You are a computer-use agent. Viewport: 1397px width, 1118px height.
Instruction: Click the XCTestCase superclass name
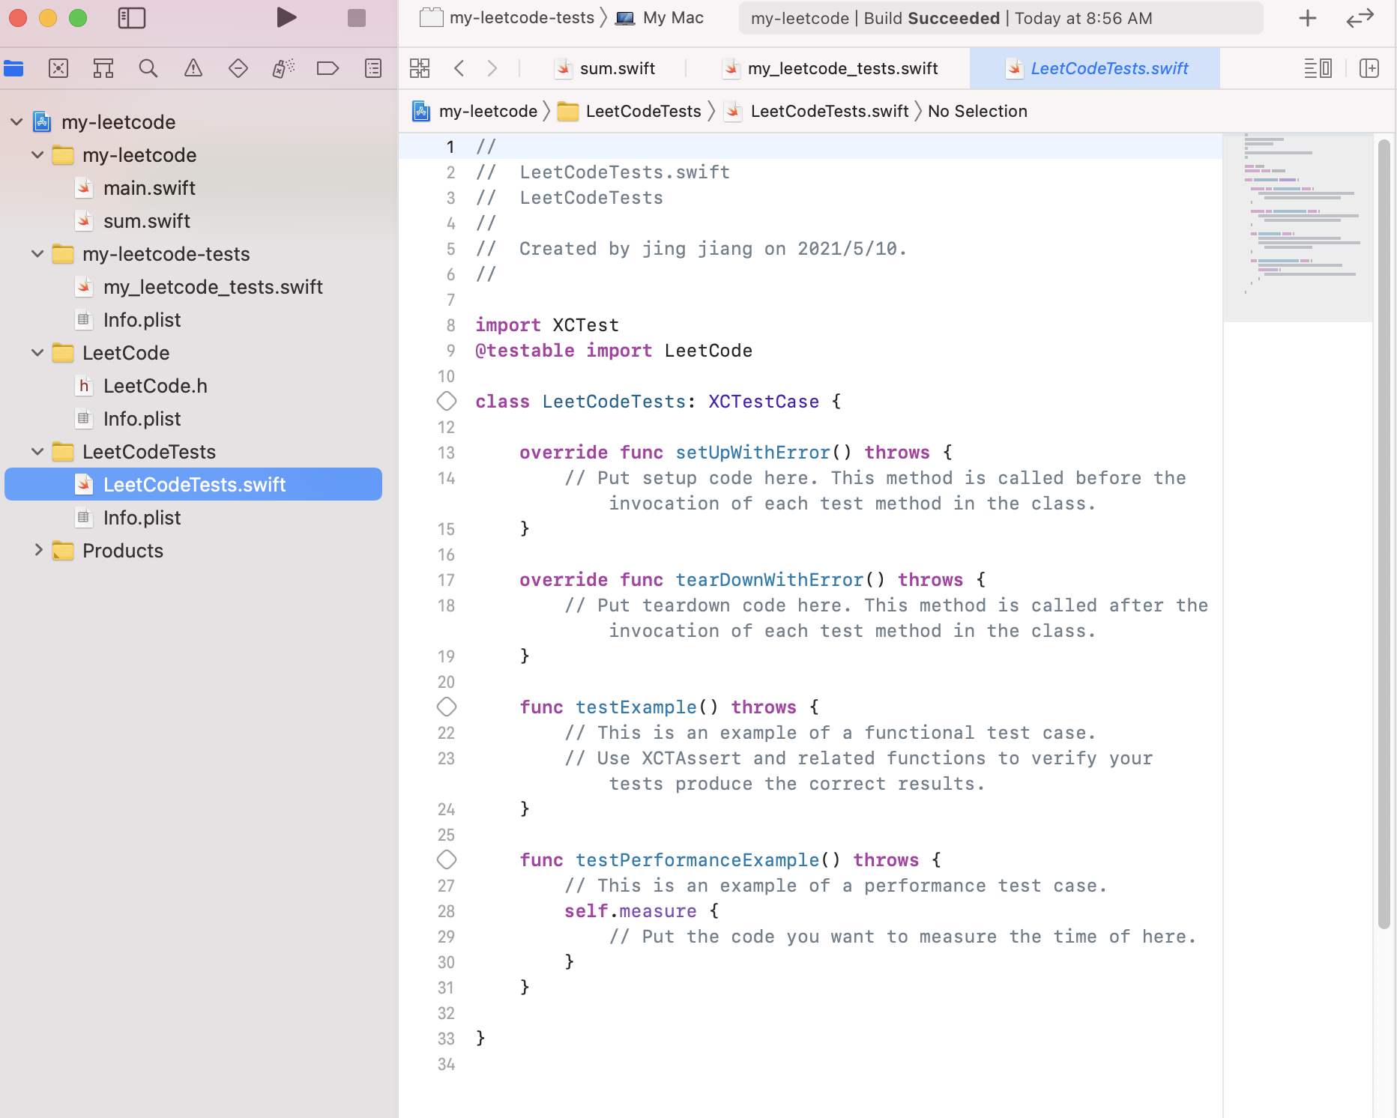click(x=764, y=402)
